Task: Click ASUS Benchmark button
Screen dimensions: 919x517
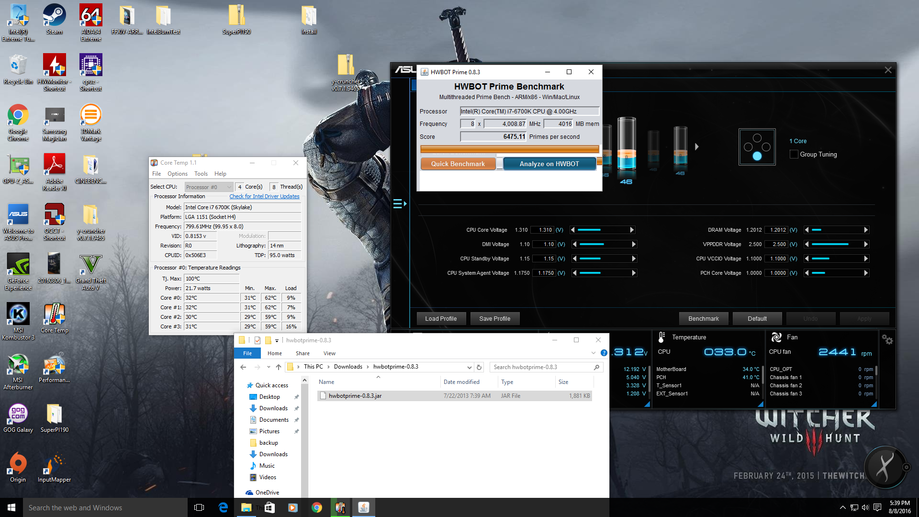Action: click(704, 319)
